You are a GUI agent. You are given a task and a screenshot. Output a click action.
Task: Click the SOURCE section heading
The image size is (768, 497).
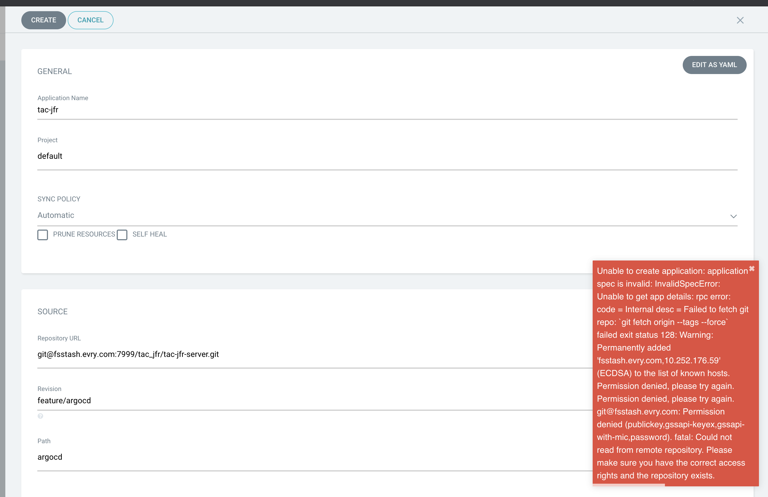pyautogui.click(x=52, y=311)
